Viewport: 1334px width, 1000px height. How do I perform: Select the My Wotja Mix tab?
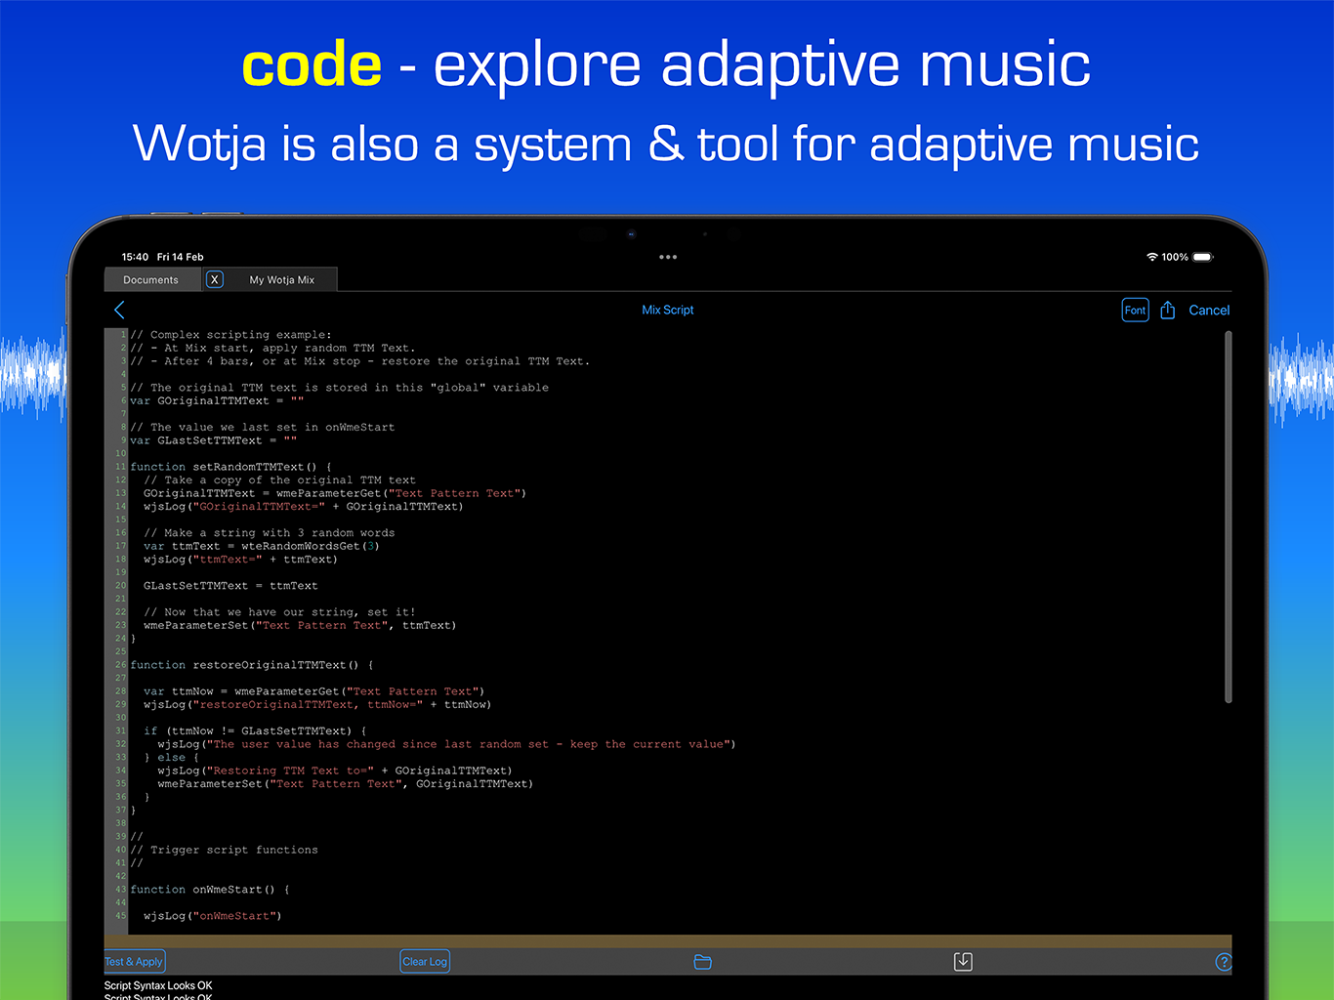281,279
